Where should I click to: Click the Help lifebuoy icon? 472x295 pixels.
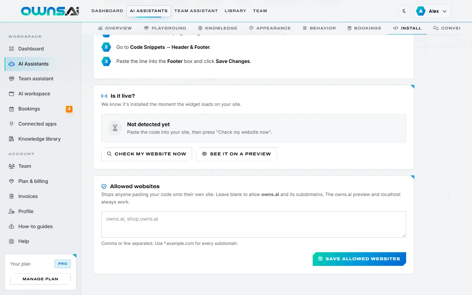point(11,241)
